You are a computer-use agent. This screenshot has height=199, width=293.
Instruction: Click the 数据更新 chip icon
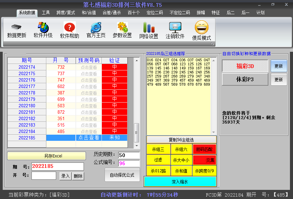(16, 27)
